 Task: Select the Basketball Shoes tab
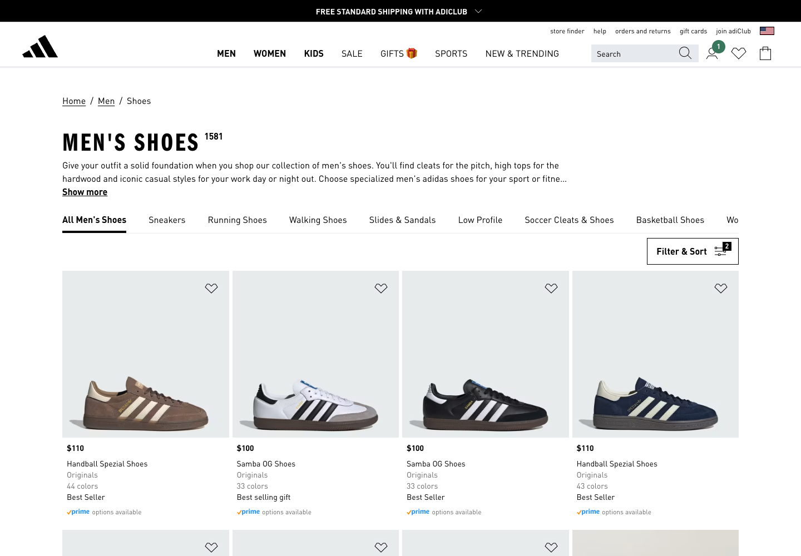[670, 220]
